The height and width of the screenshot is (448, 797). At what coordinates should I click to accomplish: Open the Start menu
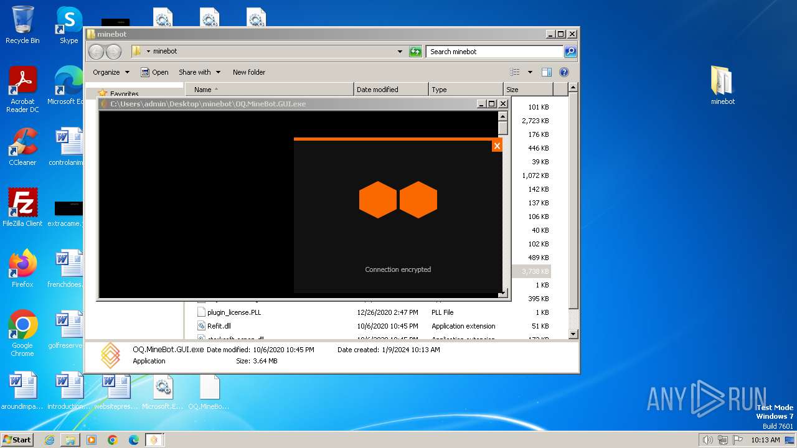click(x=17, y=440)
